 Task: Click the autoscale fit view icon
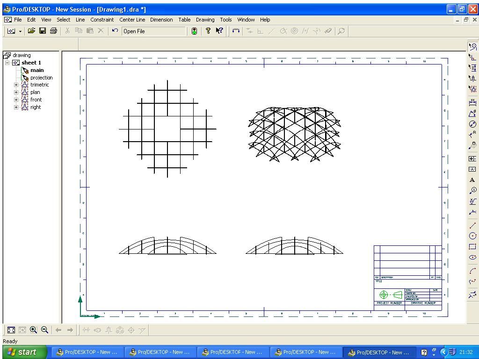(11, 330)
